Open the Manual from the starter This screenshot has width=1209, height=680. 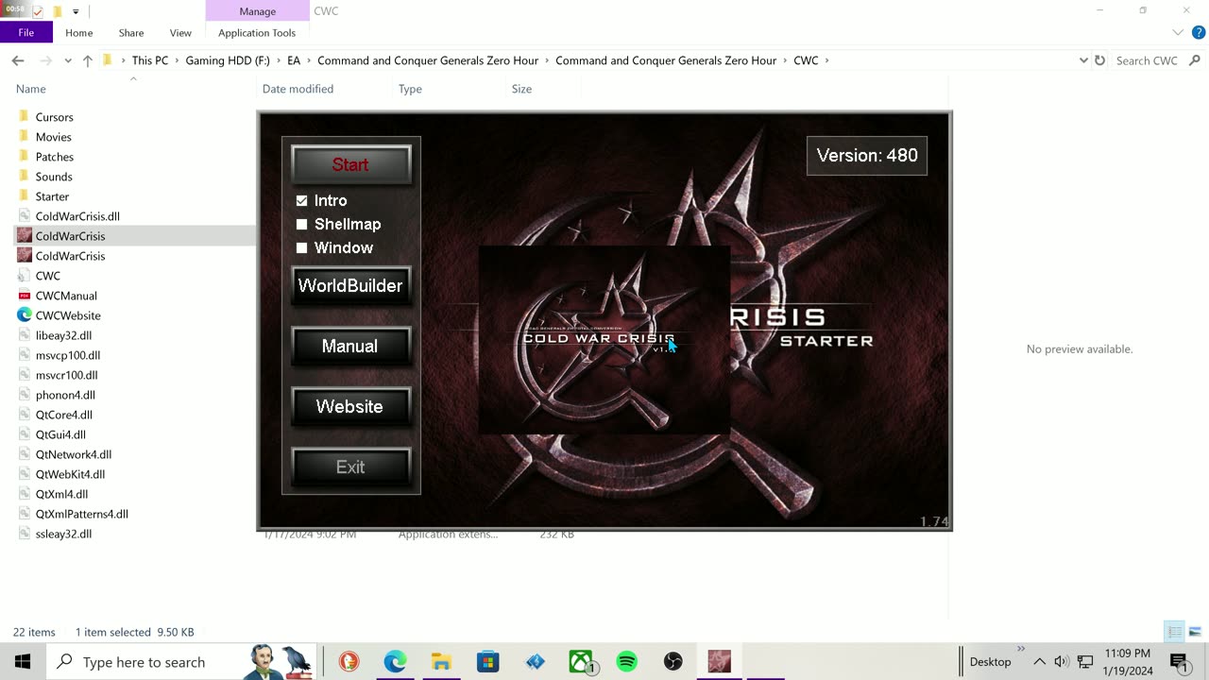pyautogui.click(x=350, y=347)
